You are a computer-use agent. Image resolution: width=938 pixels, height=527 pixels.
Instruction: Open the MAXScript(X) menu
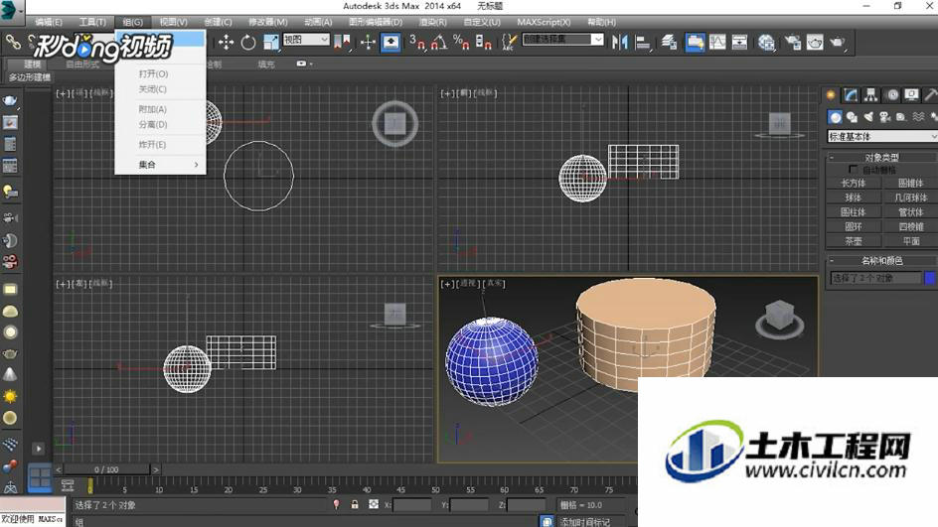(x=544, y=22)
